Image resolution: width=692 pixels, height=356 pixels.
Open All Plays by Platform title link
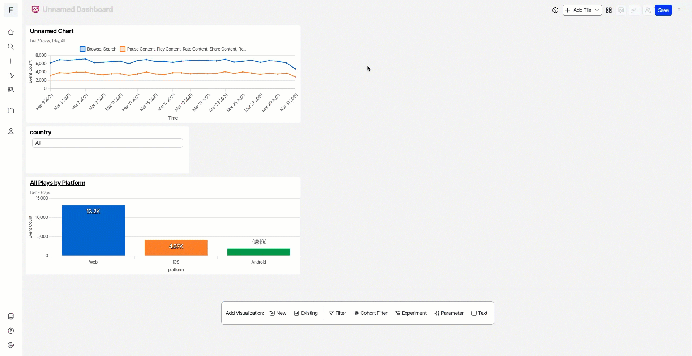pyautogui.click(x=57, y=183)
